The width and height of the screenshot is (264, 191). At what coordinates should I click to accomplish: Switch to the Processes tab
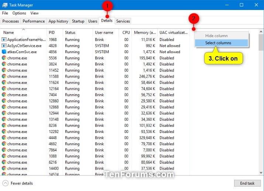tap(10, 21)
